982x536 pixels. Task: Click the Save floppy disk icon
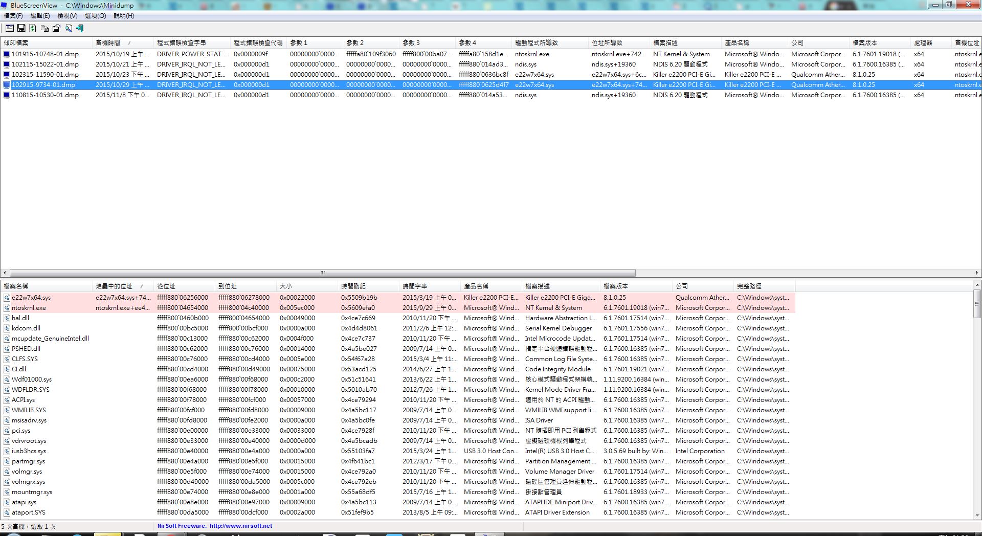coord(21,29)
